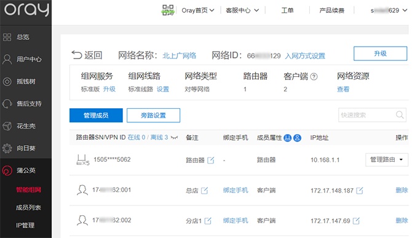Edit the 路由器 remark with pencil icon
Screen dimensions: 412x238
point(211,160)
